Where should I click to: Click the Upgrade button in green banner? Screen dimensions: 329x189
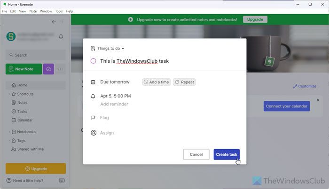(x=255, y=20)
